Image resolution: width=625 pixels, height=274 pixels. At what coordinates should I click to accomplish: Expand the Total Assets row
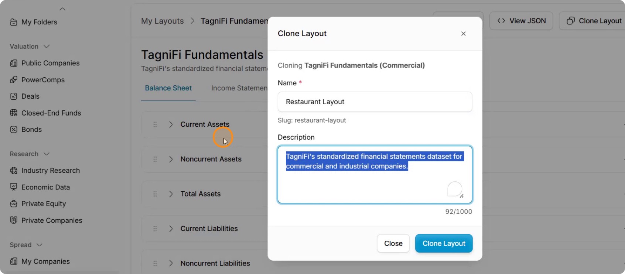tap(171, 194)
